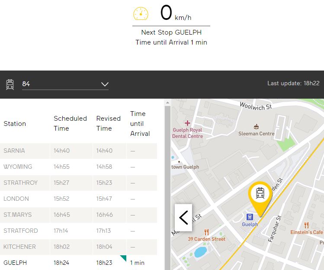Click the yellow speedometer icon
324x270 pixels.
[141, 13]
